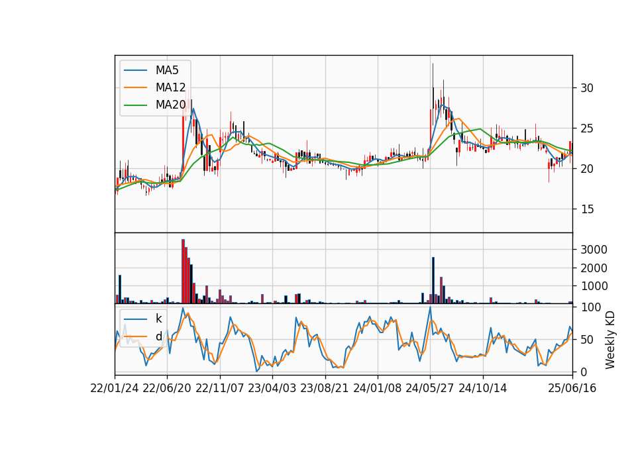Click the 20 price axis tick
Screen dimensions: 636x457
[586, 169]
